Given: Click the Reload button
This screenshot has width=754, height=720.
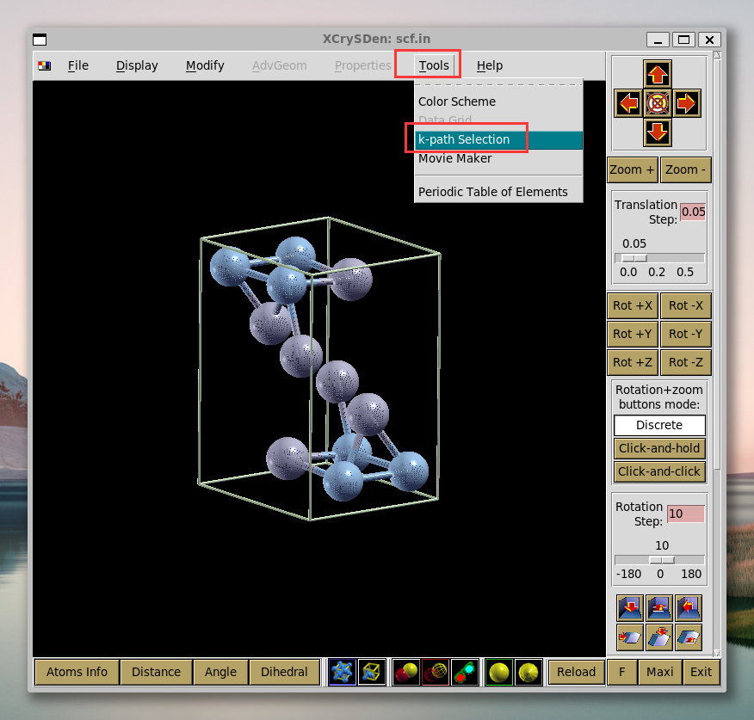Looking at the screenshot, I should point(576,672).
